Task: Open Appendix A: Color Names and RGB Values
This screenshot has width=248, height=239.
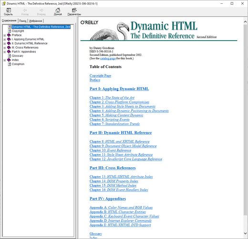Action: 121,207
